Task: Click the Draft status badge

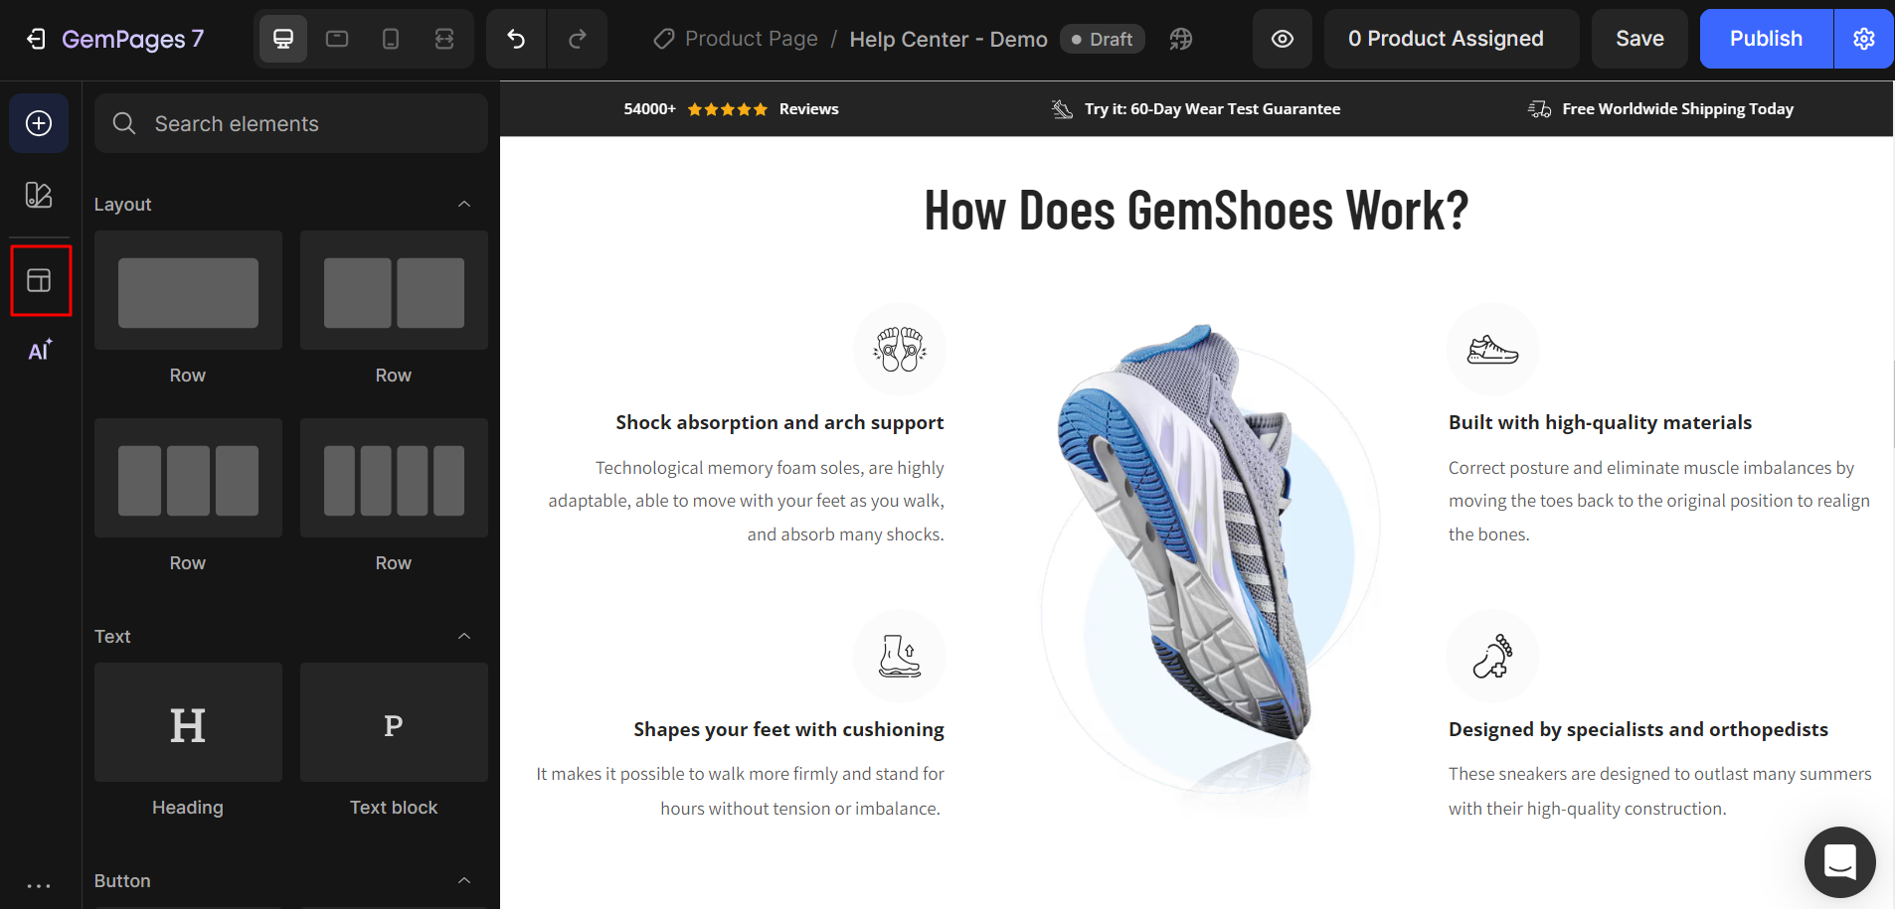Action: click(x=1103, y=39)
